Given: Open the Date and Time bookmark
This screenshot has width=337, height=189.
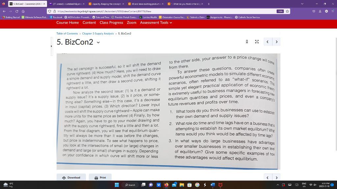Looking at the screenshot, I should pyautogui.click(x=101, y=17).
